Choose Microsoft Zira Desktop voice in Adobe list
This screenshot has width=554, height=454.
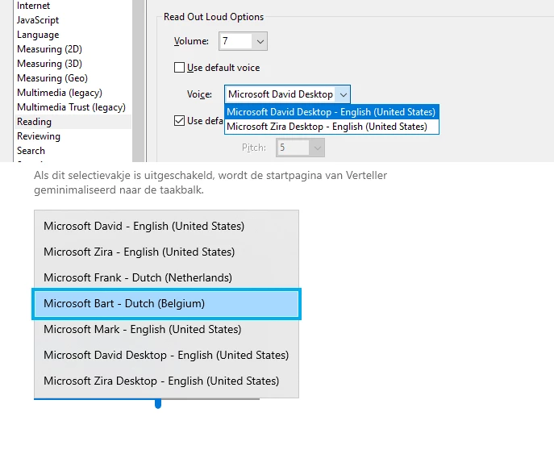[x=331, y=127]
